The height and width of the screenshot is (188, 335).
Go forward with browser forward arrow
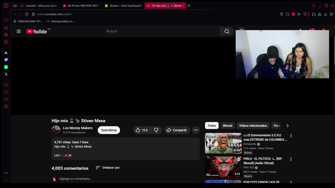point(20,14)
